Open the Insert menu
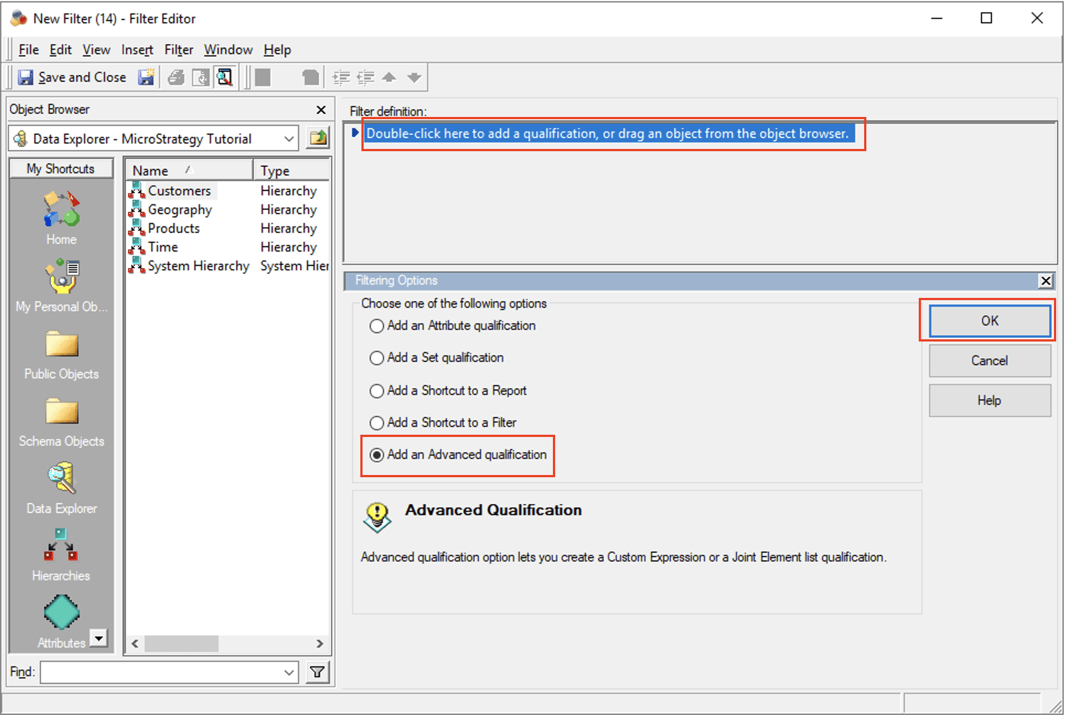 tap(137, 50)
